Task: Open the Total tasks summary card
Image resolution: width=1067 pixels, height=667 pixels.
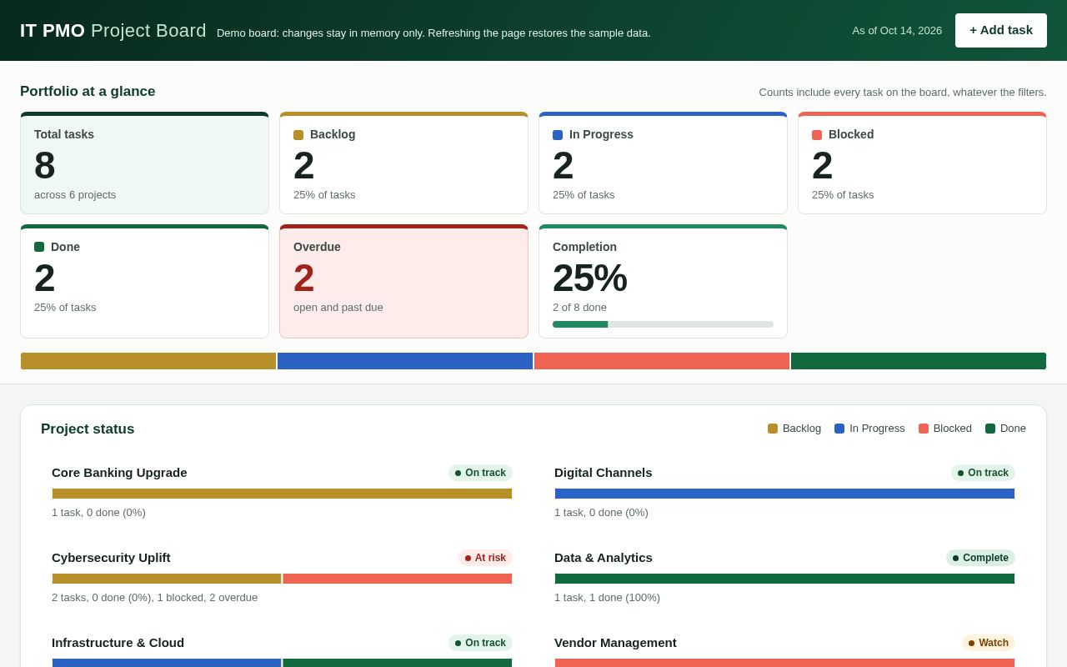Action: click(x=145, y=163)
